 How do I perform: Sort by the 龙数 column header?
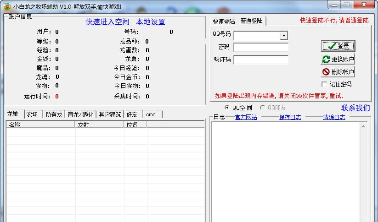(99, 125)
